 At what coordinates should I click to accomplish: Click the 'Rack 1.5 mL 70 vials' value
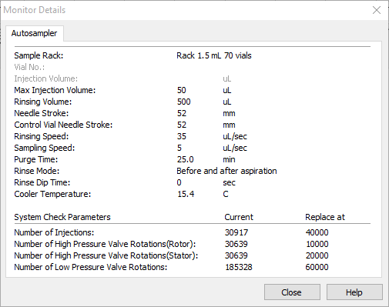click(214, 55)
